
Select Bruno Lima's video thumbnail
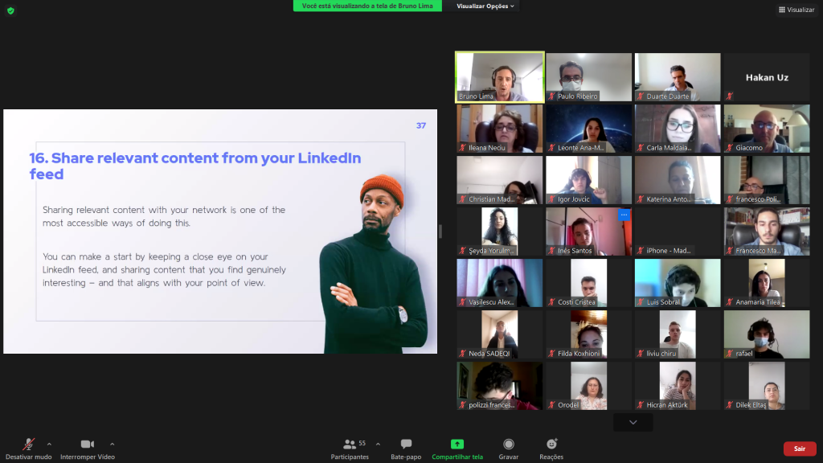(x=500, y=76)
